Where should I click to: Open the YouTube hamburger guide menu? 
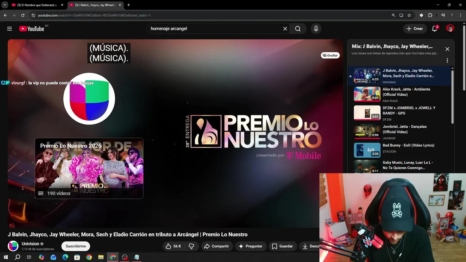(x=9, y=29)
